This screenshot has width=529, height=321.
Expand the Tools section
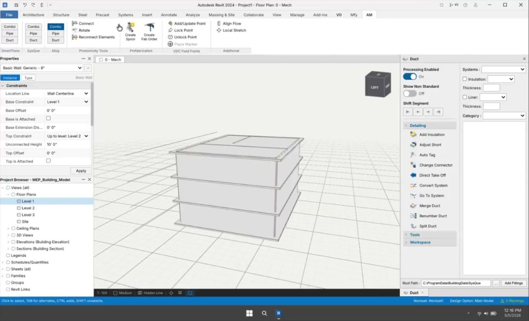click(x=430, y=235)
